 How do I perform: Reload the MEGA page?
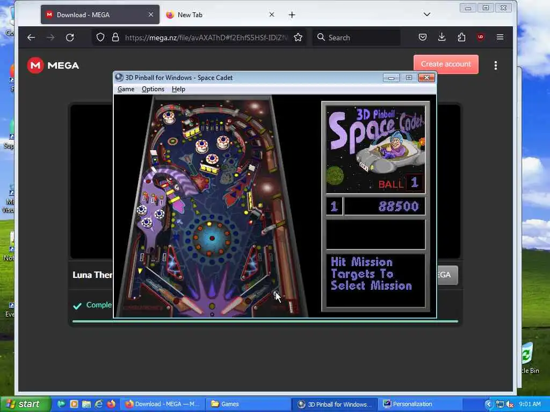click(70, 37)
